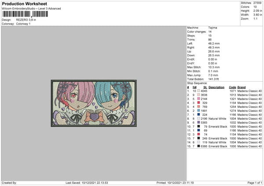Image resolution: width=264 pixels, height=186 pixels.
Task: Click the Trims value 86
Action: coord(210,39)
